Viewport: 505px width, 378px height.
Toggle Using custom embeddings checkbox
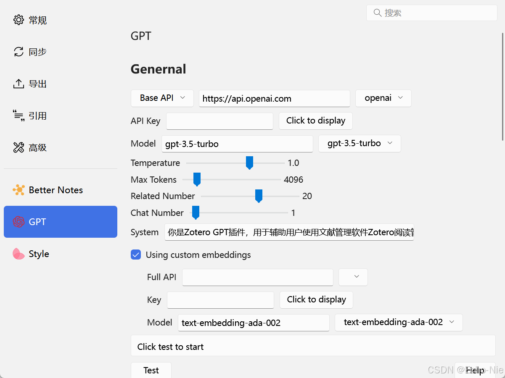[x=136, y=255]
